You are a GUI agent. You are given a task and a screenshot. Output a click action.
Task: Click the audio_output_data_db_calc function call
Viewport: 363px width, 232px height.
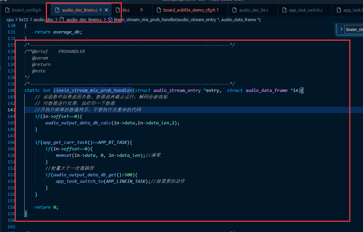tap(78, 123)
